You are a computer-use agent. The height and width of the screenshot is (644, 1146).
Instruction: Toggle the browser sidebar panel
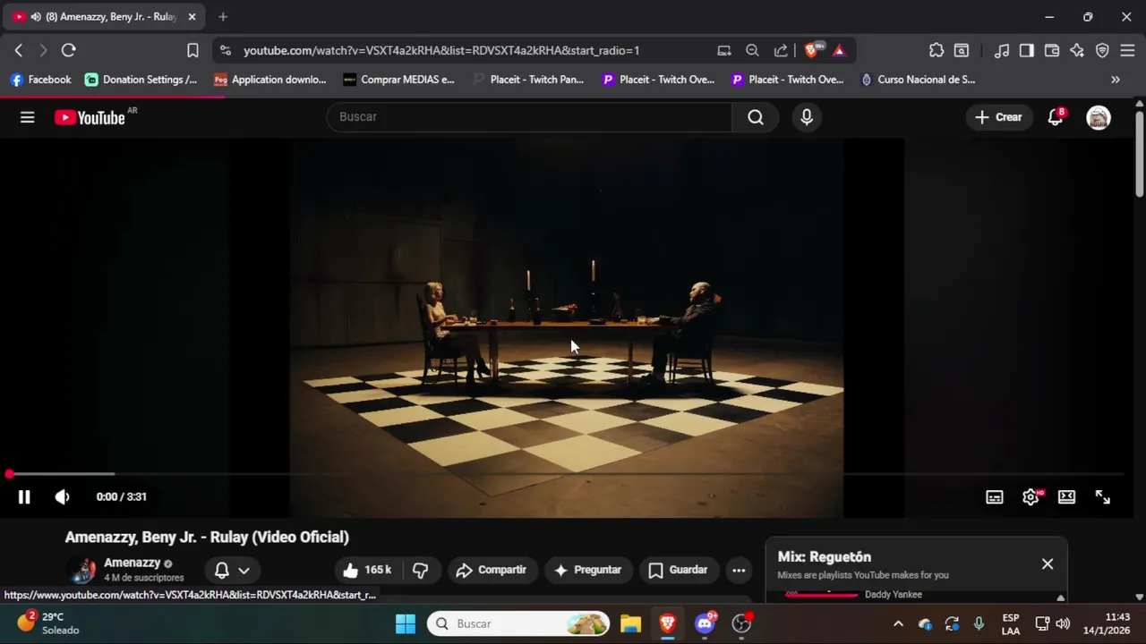[x=1027, y=51]
